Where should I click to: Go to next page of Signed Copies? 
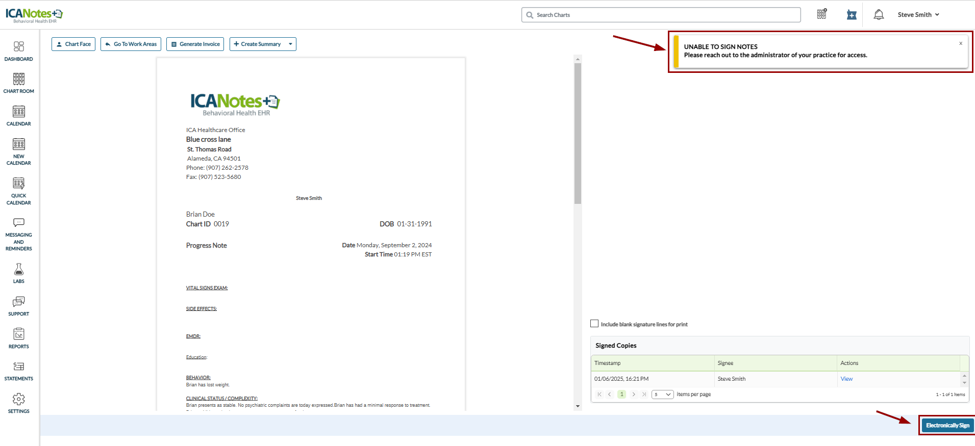(634, 394)
